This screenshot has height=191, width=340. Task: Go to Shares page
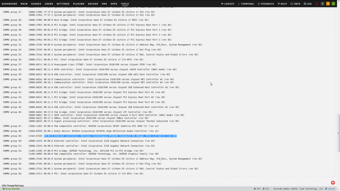click(x=36, y=4)
